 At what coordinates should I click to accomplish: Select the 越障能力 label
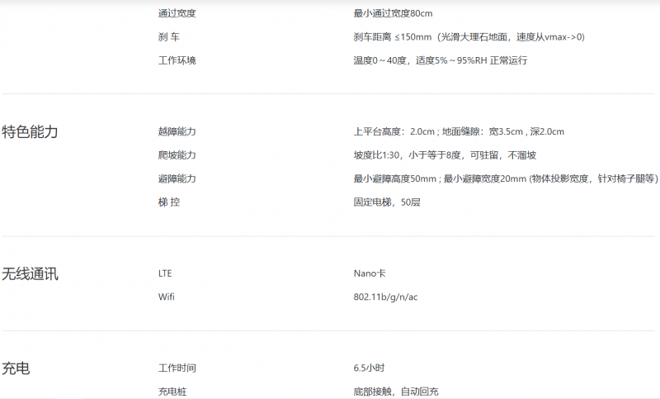(x=177, y=132)
